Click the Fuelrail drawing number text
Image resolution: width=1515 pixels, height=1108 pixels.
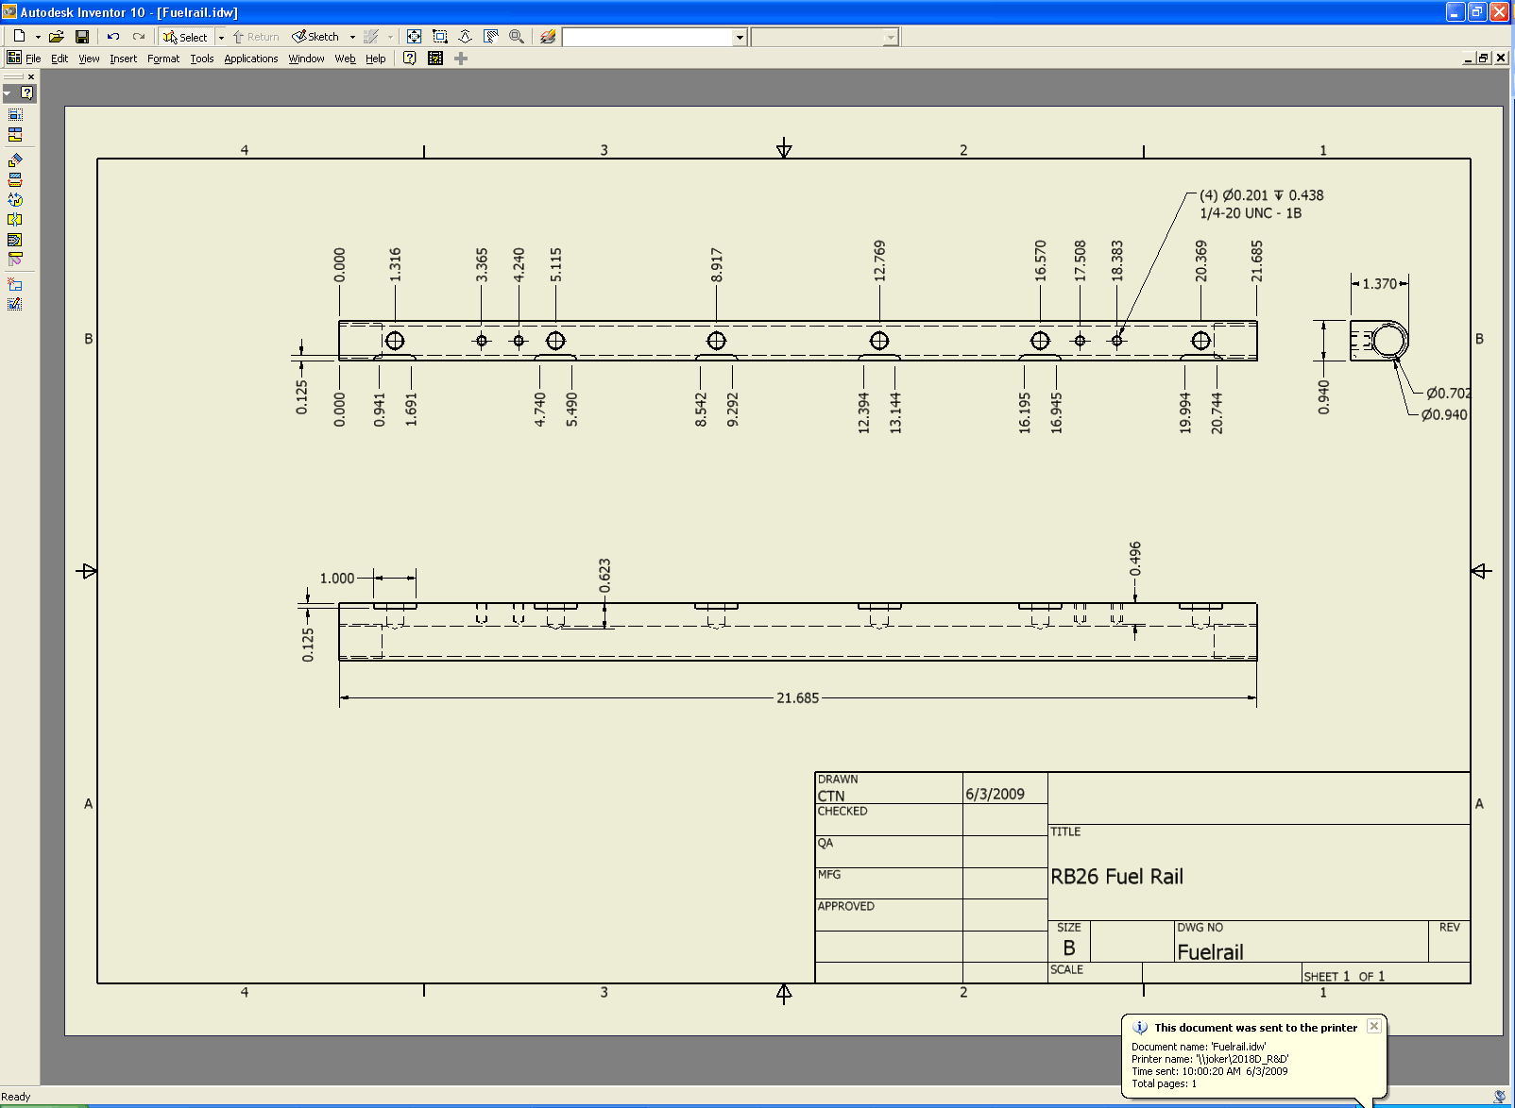coord(1210,952)
